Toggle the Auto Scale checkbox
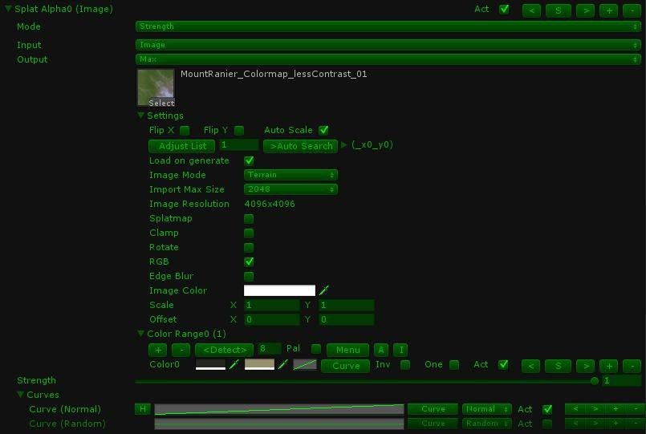Image resolution: width=646 pixels, height=434 pixels. click(x=323, y=131)
